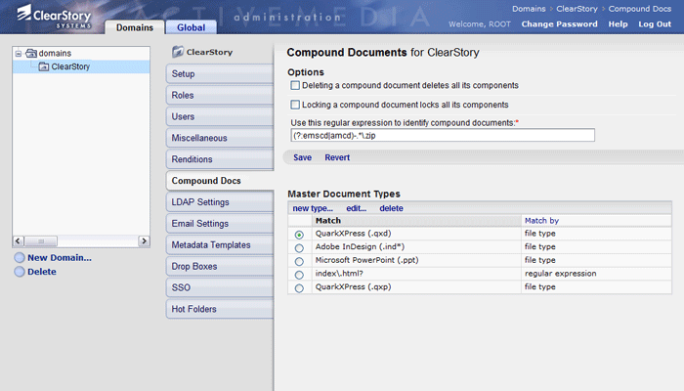Switch to the Global tab
684x391 pixels.
(x=191, y=27)
